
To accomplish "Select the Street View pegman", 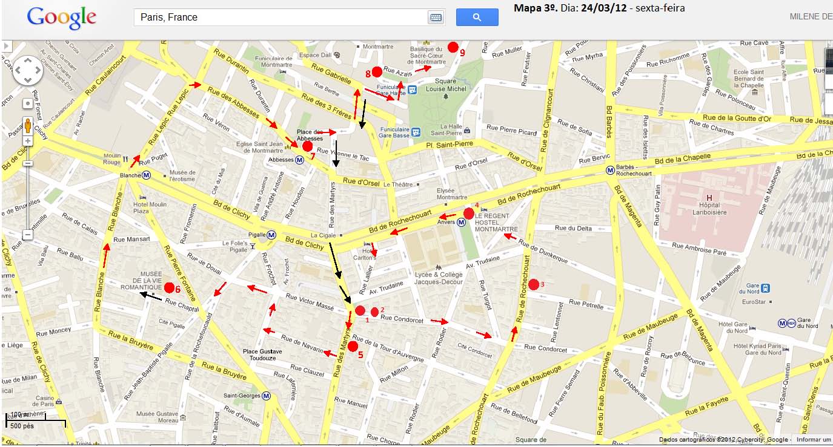I will click(28, 125).
